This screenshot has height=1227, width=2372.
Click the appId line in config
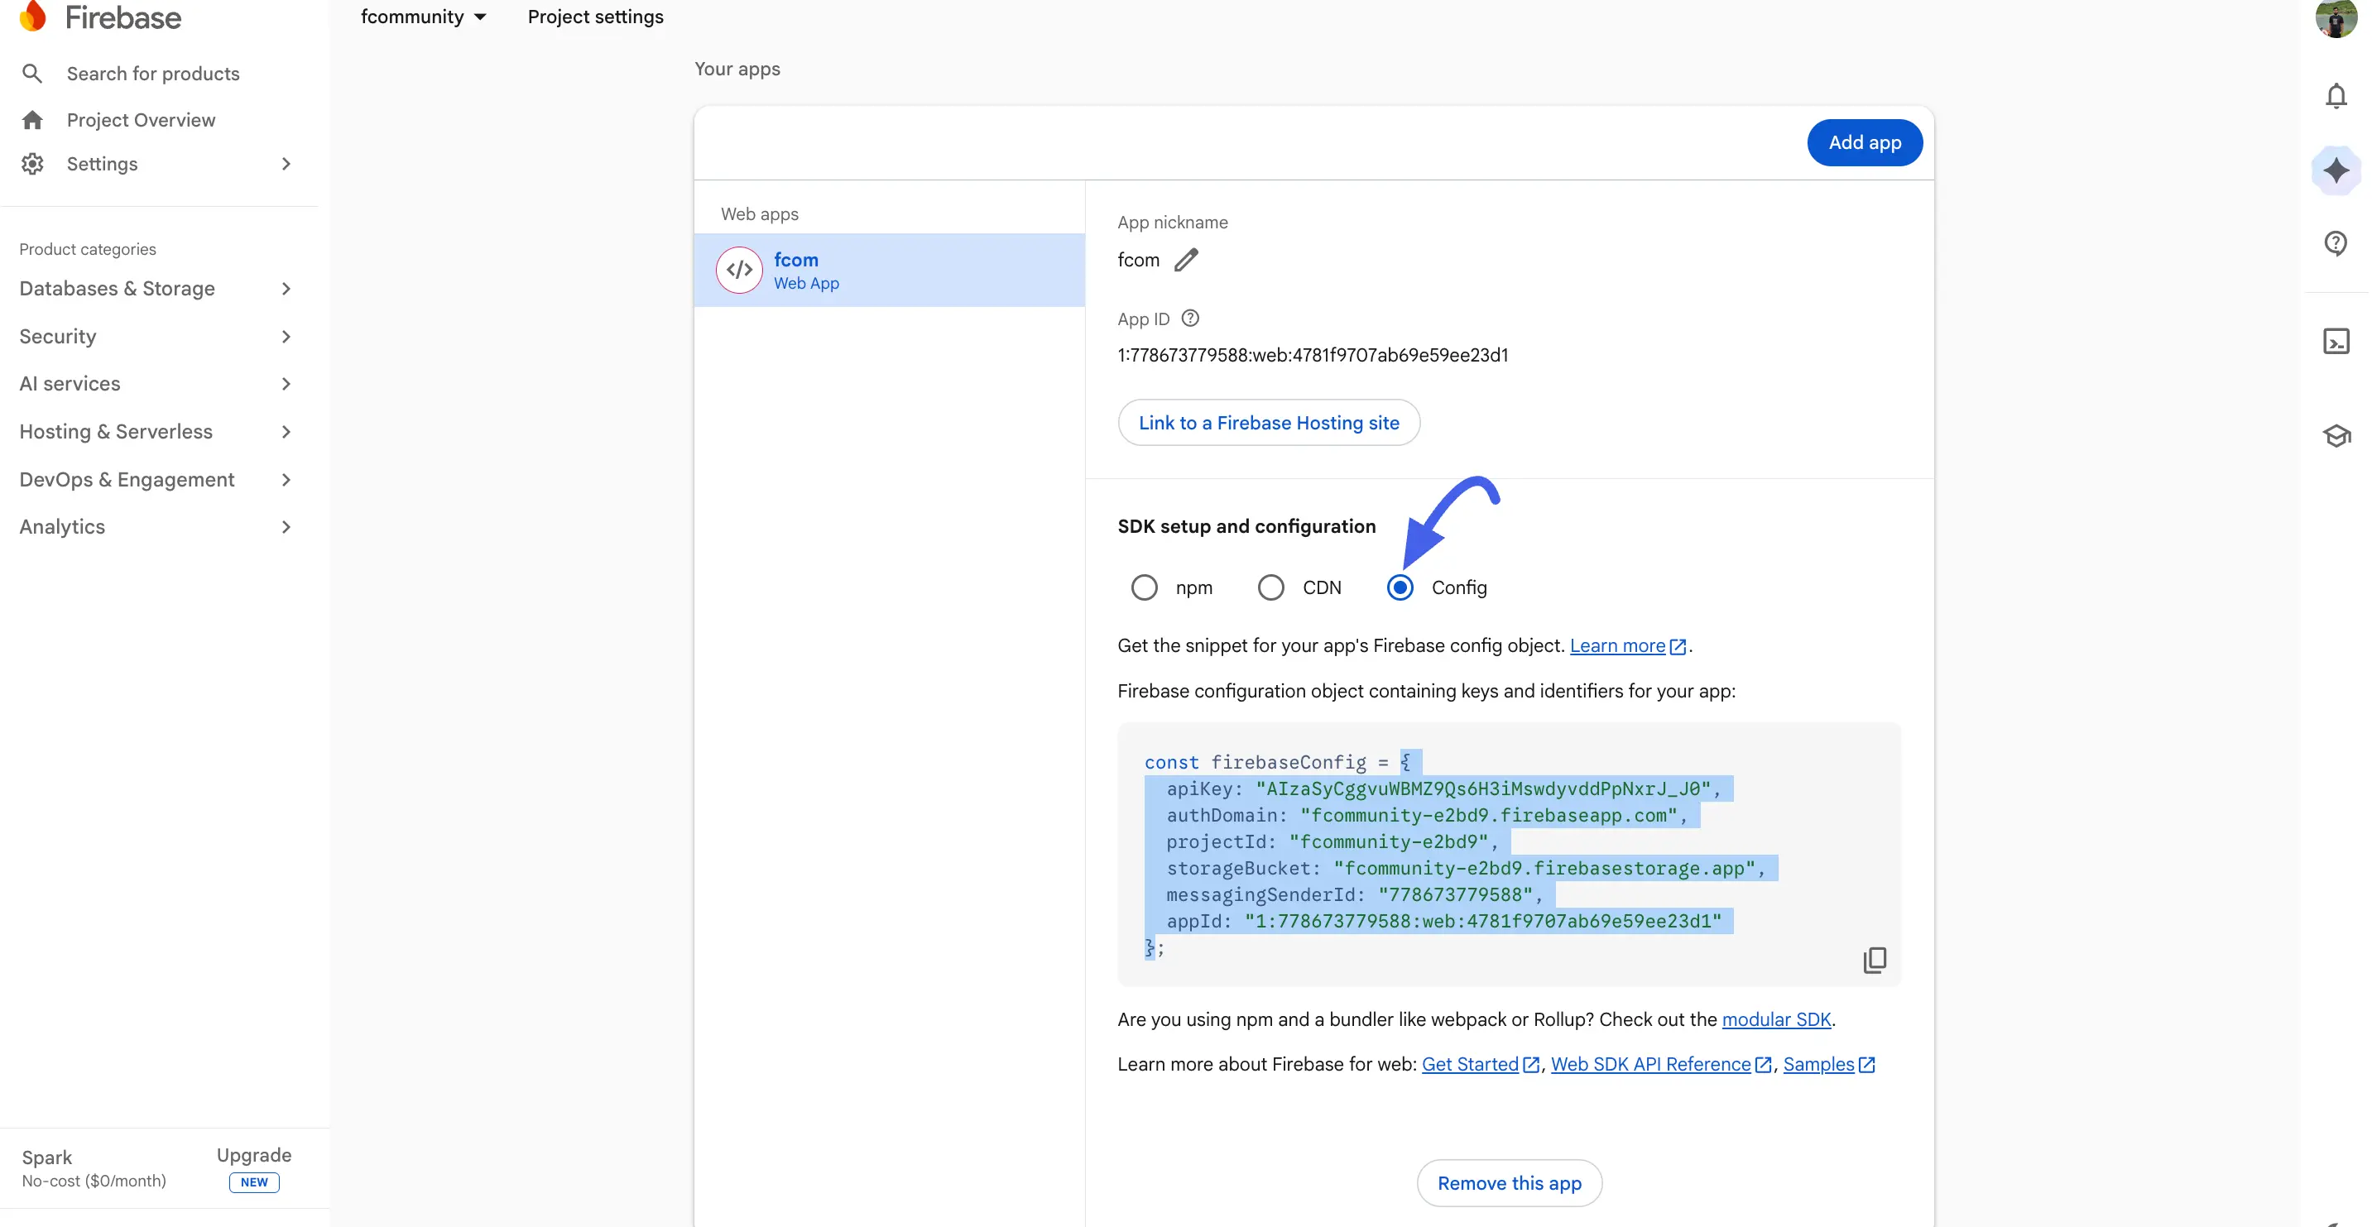click(1443, 922)
